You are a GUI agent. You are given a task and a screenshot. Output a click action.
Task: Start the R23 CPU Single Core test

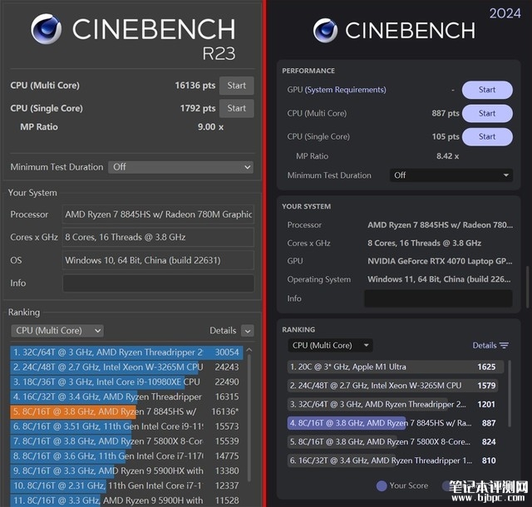tap(236, 108)
